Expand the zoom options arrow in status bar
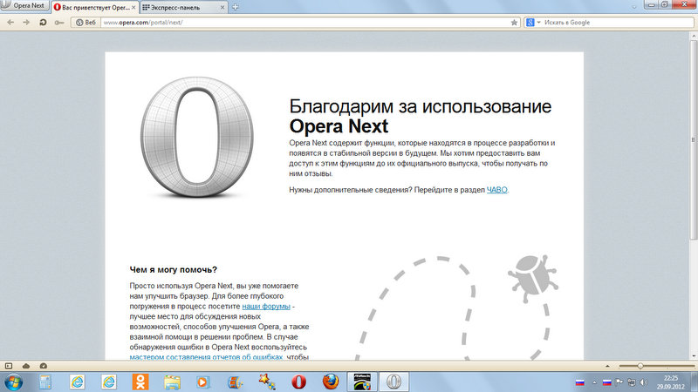 (607, 366)
